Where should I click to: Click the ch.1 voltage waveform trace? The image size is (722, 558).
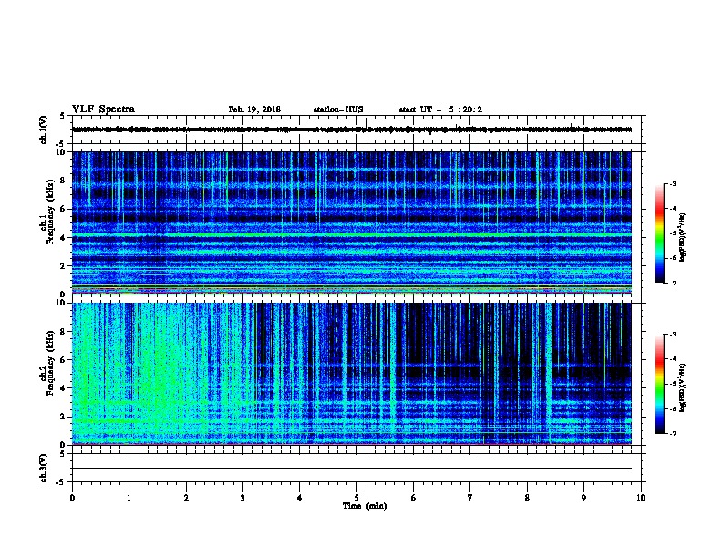pyautogui.click(x=352, y=129)
